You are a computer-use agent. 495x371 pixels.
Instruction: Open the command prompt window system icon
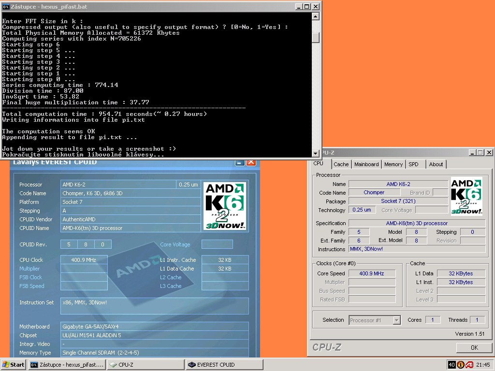[6, 7]
